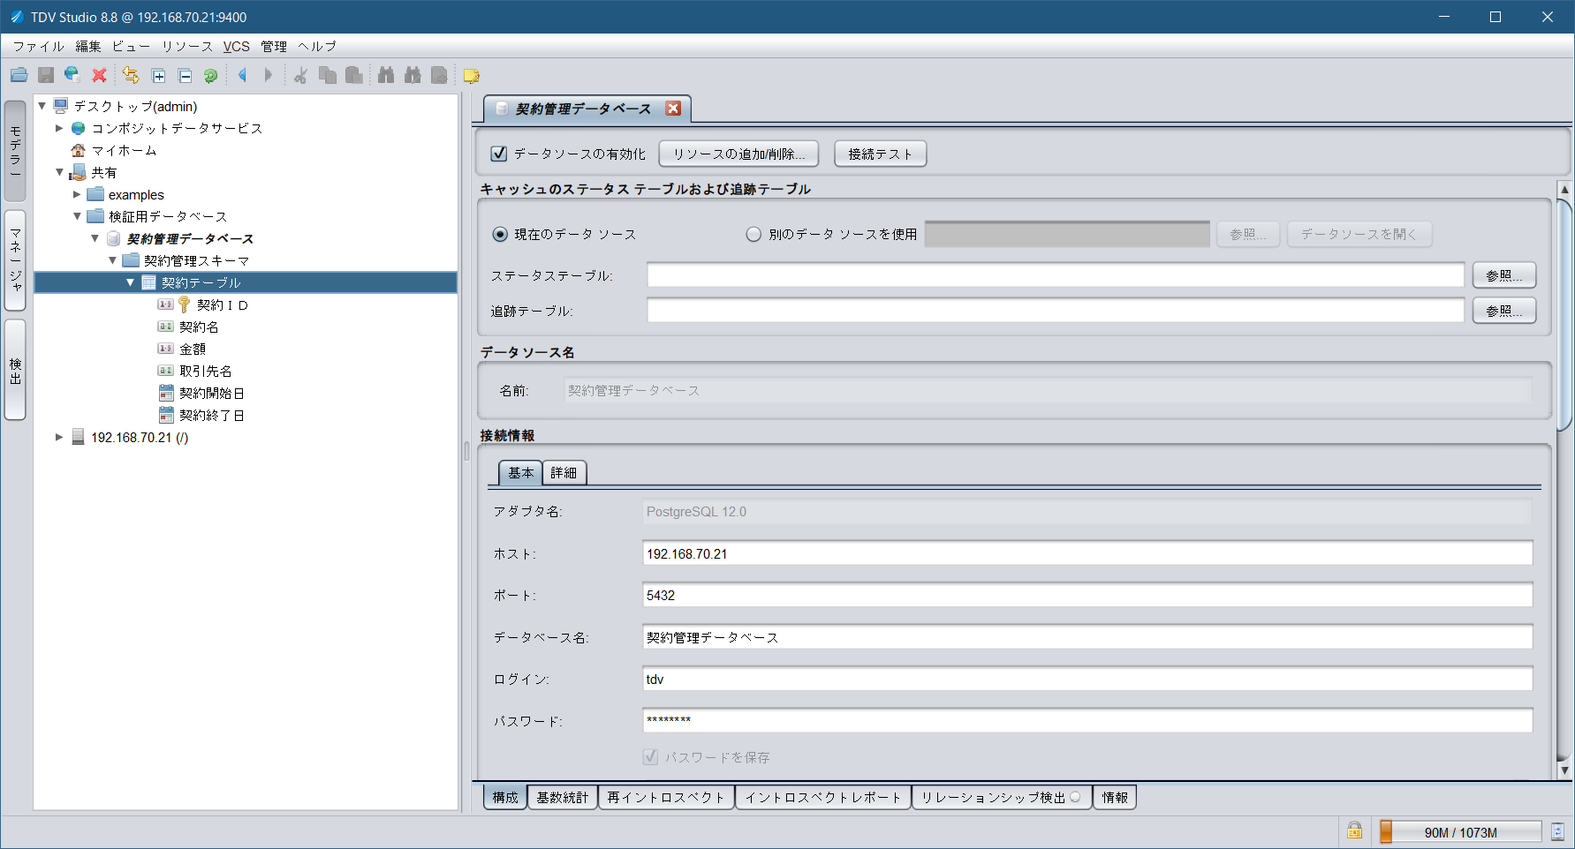Viewport: 1575px width, 849px height.
Task: Click the ホスト input field
Action: pyautogui.click(x=1087, y=554)
